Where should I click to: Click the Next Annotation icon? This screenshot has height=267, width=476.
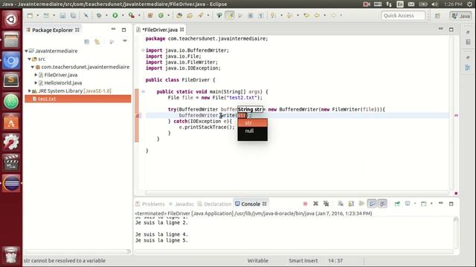(274, 16)
